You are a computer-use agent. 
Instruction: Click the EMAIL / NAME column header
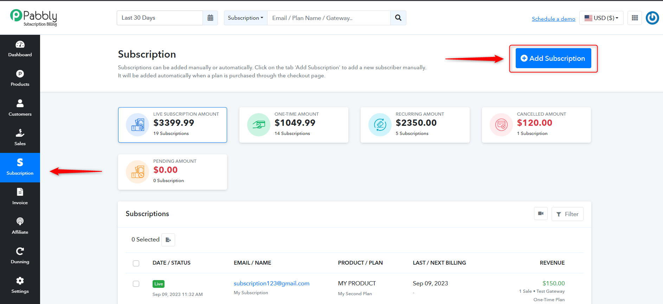[252, 263]
